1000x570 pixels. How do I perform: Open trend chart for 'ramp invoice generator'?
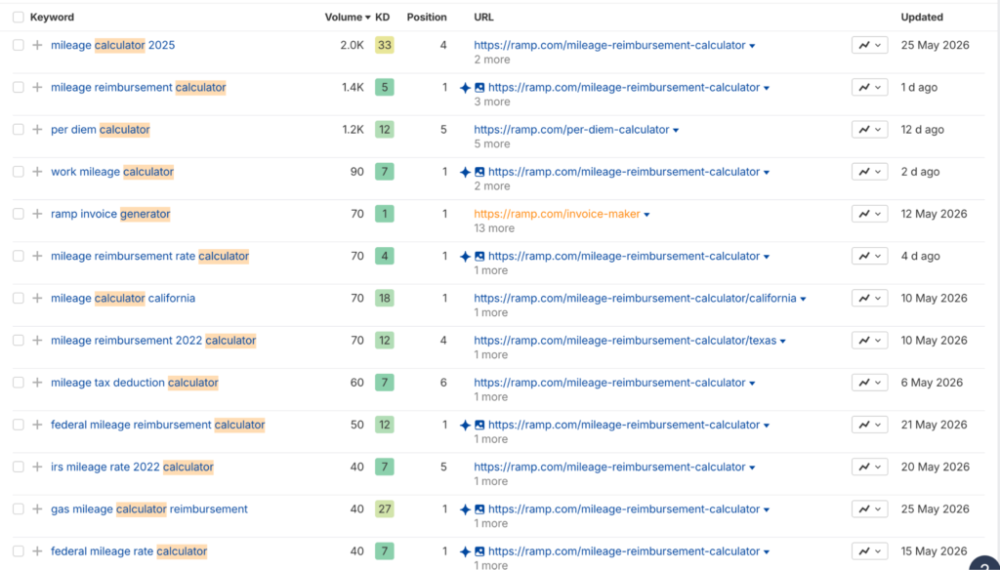pyautogui.click(x=869, y=214)
